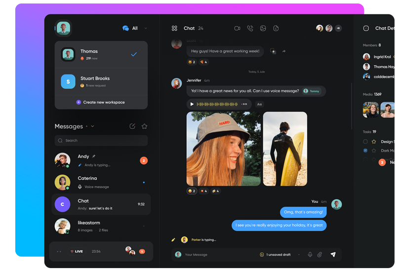Click the 'enjoying your holiday' message bubble

(x=279, y=225)
